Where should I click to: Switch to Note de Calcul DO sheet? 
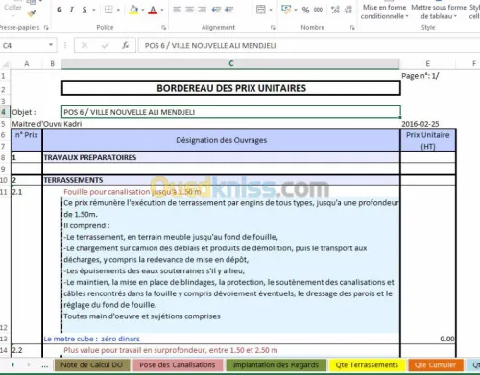(x=92, y=364)
